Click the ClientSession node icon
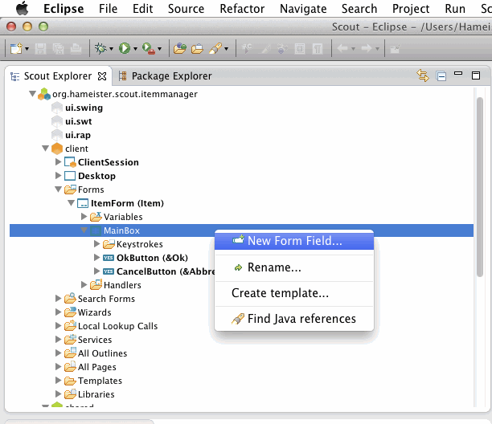Screen dimensions: 492x424 (x=70, y=162)
